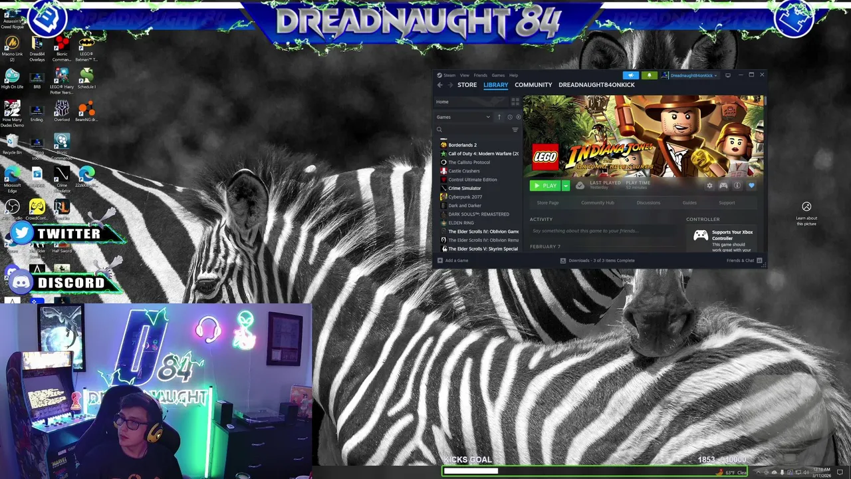This screenshot has width=851, height=479.
Task: Open Friends & Chat in Steam
Action: [x=743, y=261]
